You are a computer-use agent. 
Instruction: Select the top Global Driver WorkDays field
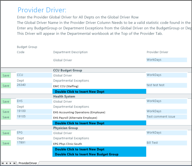(166, 60)
